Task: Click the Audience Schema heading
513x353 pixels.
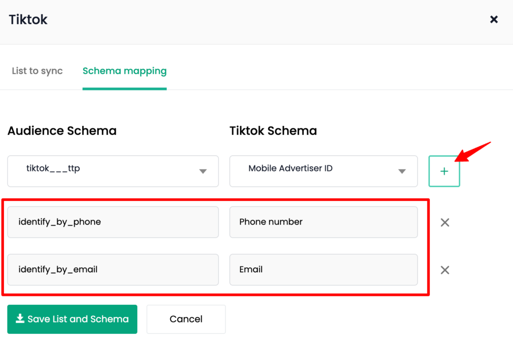Action: 62,131
